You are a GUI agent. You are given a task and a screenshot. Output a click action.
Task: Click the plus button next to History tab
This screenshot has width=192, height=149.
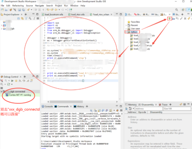(x=87, y=107)
